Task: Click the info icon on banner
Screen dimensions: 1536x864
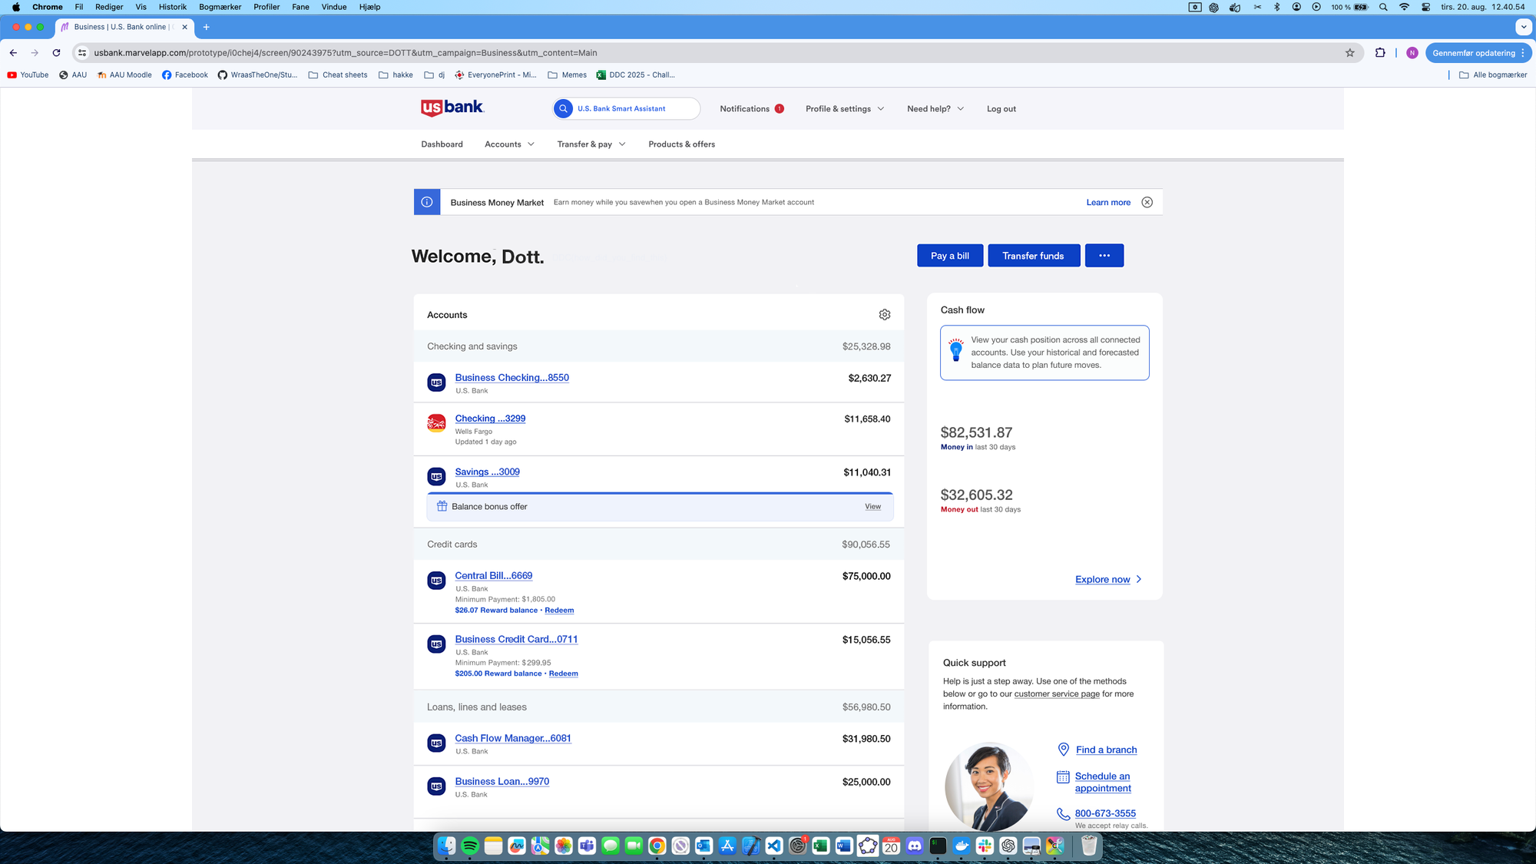Action: tap(427, 203)
